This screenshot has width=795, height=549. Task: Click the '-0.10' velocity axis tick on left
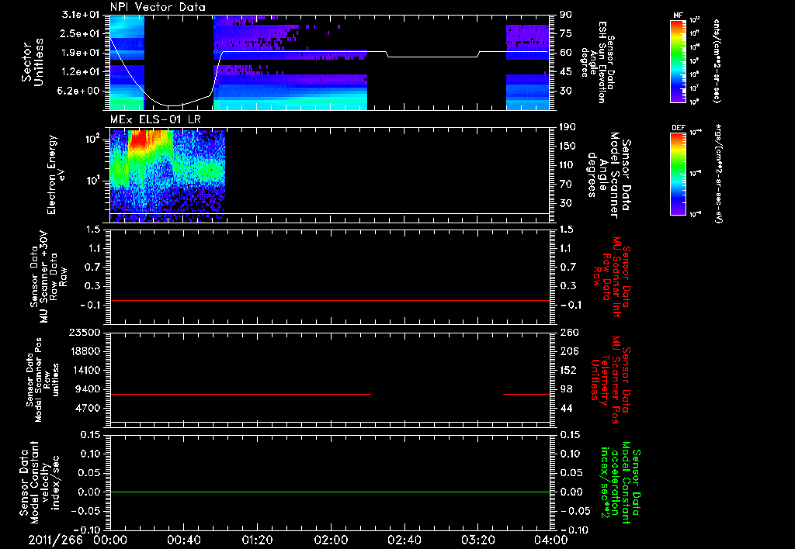point(87,530)
